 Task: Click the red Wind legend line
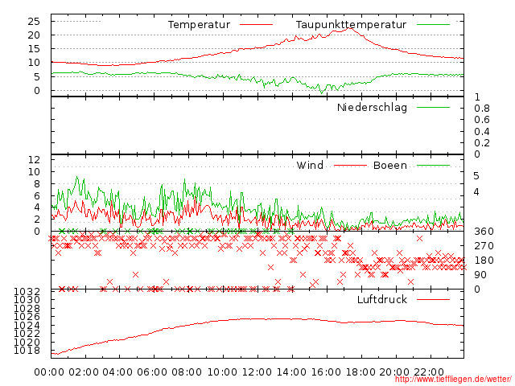(350, 166)
